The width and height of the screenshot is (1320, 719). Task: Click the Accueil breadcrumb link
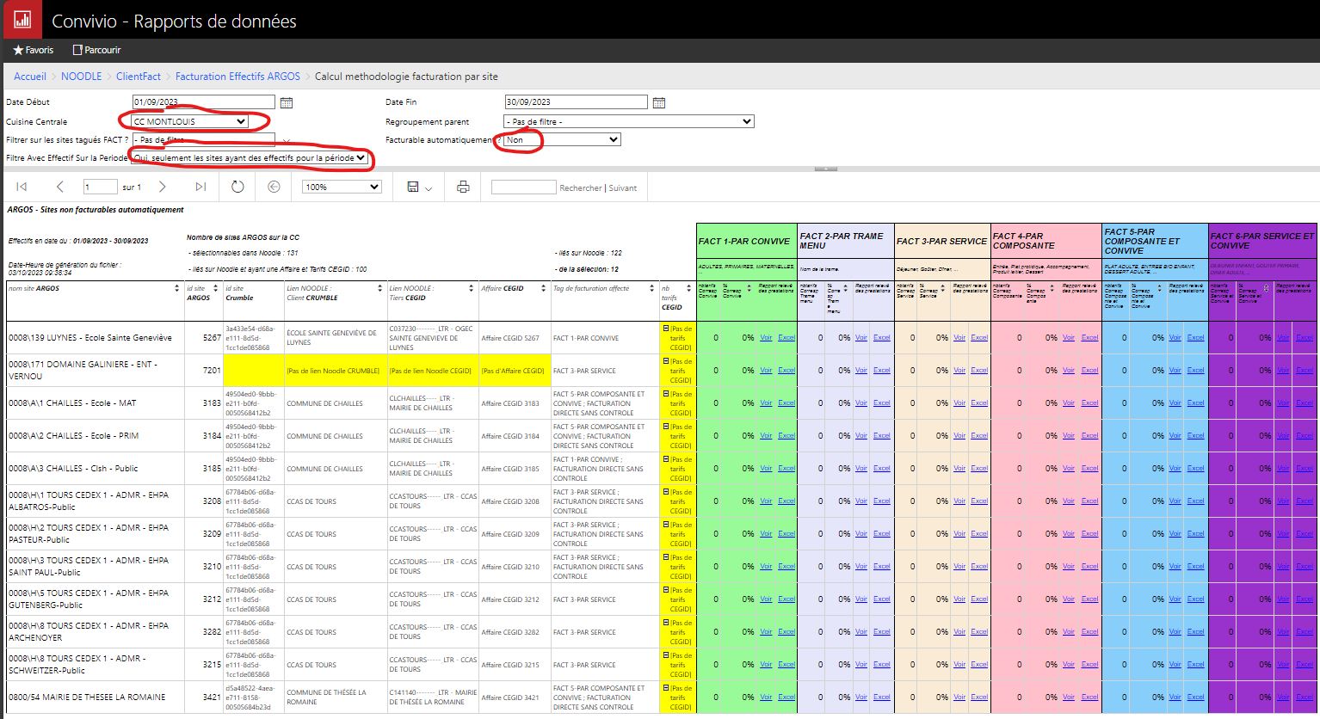[30, 77]
